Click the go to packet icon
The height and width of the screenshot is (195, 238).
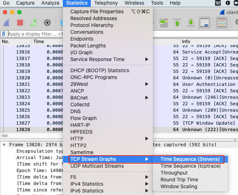tap(164, 23)
